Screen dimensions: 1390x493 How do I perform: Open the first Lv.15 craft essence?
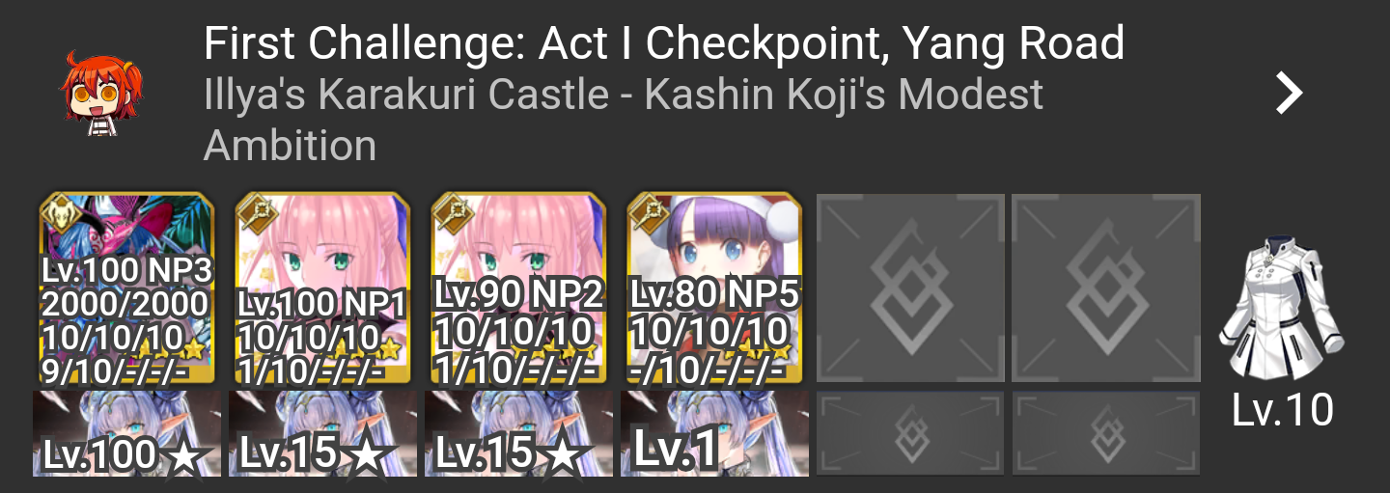[322, 433]
